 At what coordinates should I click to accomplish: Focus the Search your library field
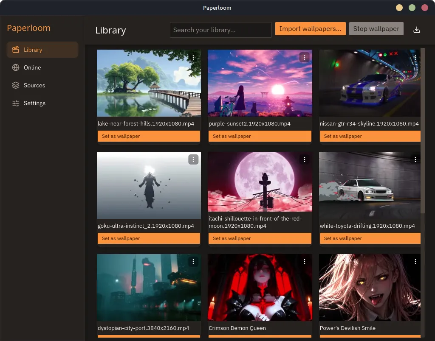[220, 30]
